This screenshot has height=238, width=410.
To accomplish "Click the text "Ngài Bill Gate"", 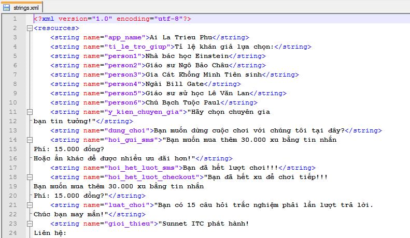I will point(175,84).
